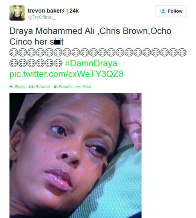The height and width of the screenshot is (218, 196).
Task: Open trevon baker's profile avatar
Action: tap(17, 13)
